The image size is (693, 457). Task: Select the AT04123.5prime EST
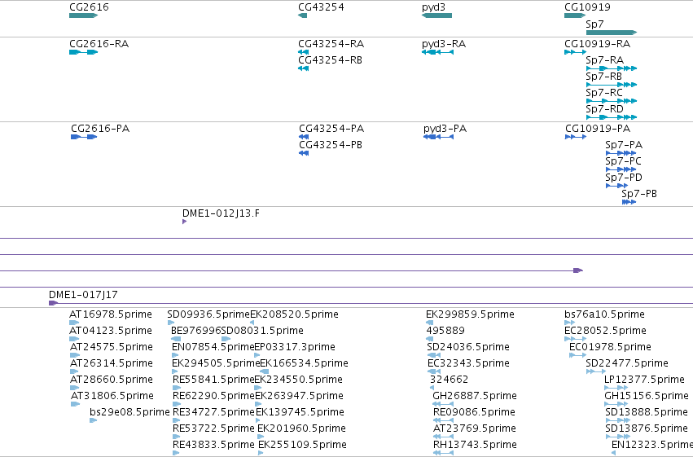coord(74,339)
